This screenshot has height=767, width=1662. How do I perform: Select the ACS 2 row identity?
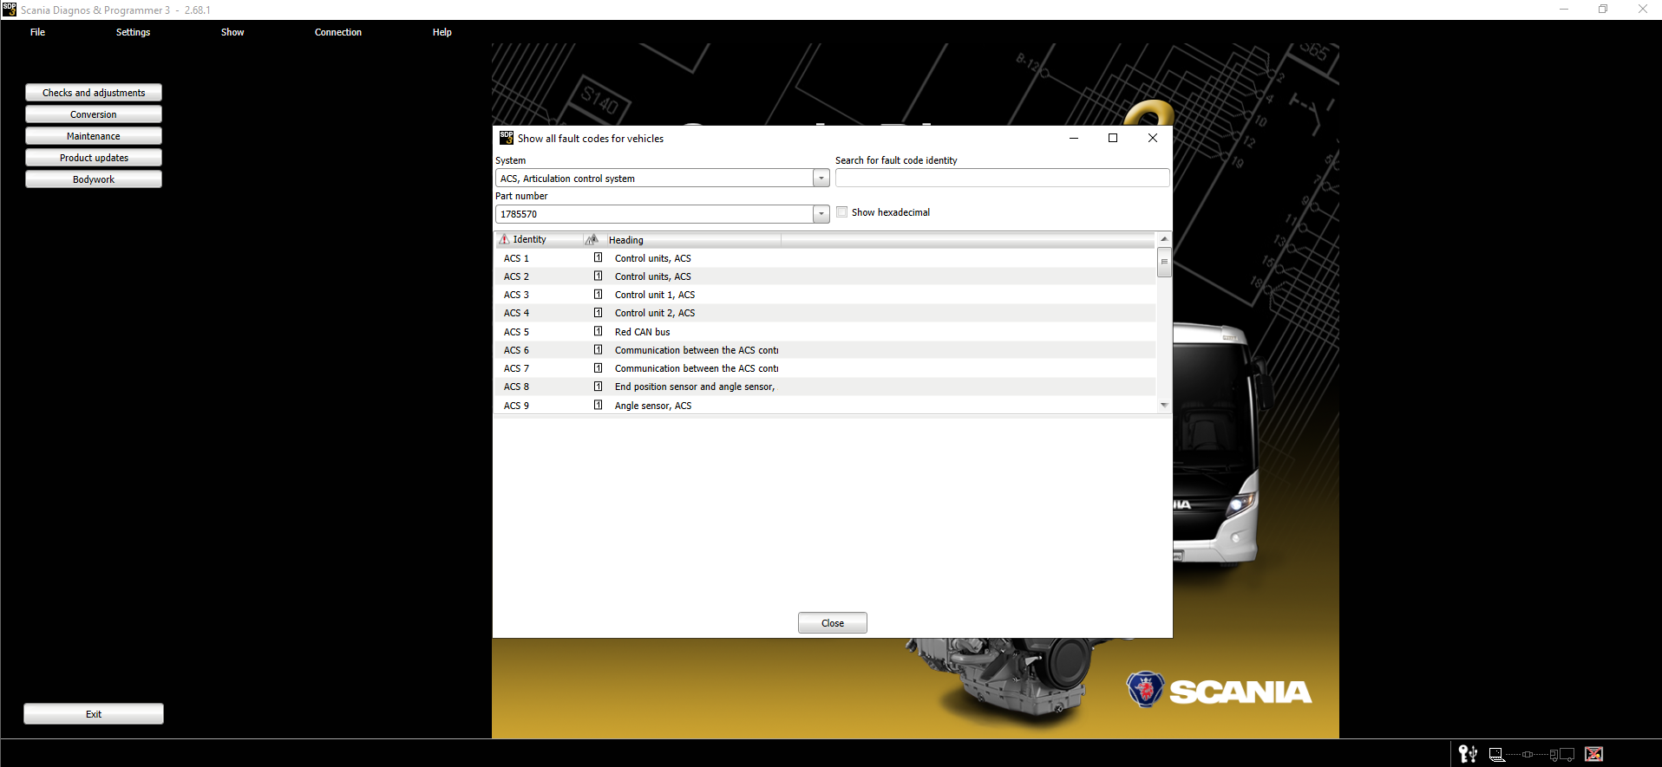(516, 276)
